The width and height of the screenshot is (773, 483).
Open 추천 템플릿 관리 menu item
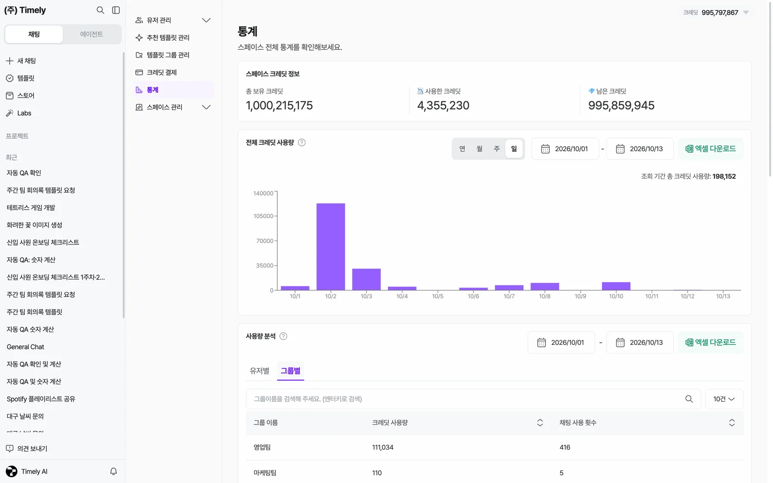pyautogui.click(x=174, y=38)
